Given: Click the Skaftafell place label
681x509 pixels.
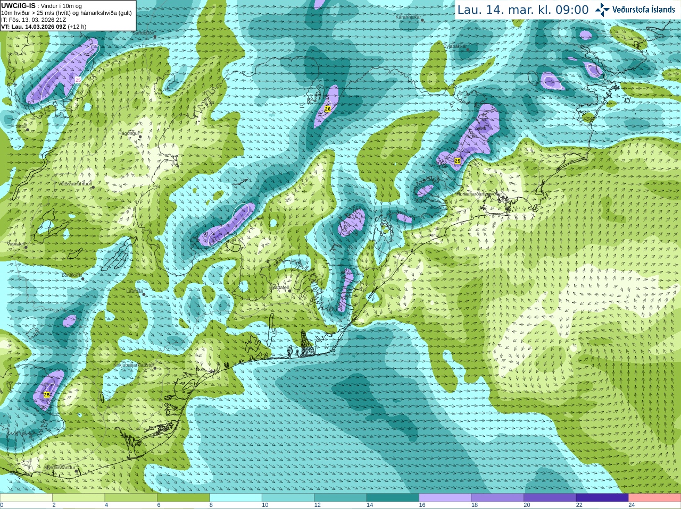Looking at the screenshot, I should pyautogui.click(x=278, y=287).
